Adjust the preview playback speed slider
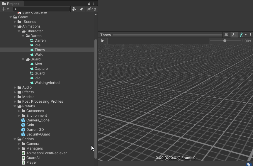The image size is (253, 166). (225, 41)
